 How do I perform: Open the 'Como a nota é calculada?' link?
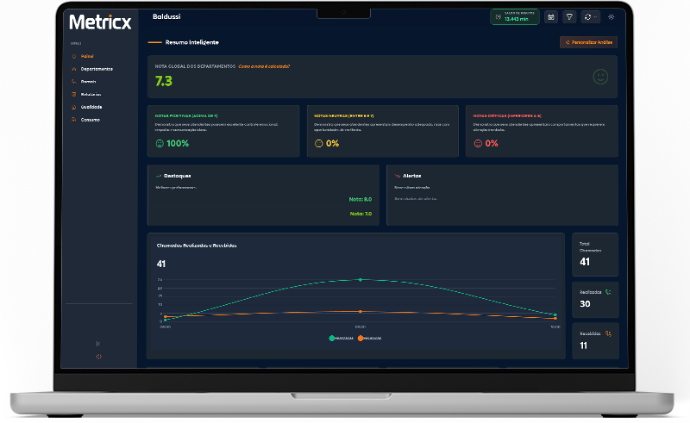coord(264,66)
